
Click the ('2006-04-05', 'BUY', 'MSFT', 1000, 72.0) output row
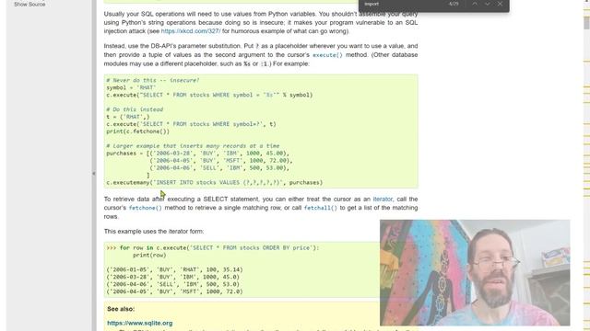click(174, 291)
